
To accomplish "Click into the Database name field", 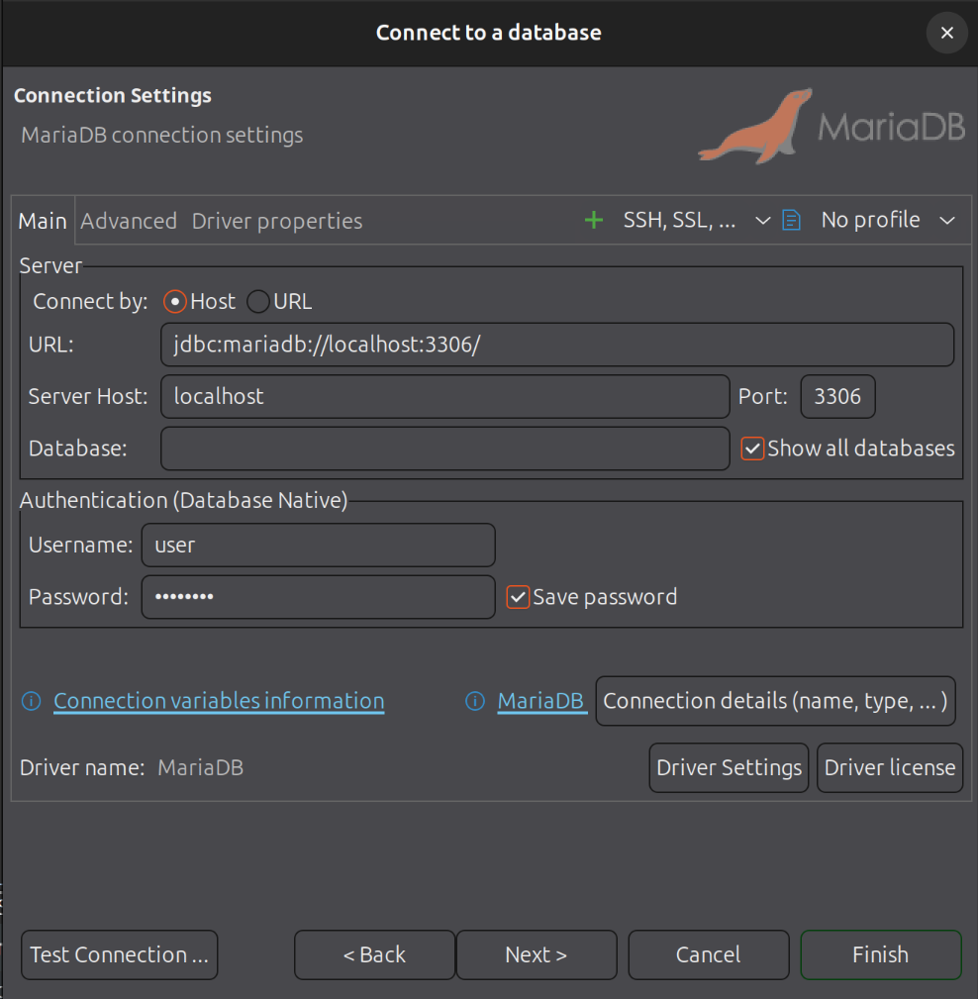I will click(x=444, y=449).
